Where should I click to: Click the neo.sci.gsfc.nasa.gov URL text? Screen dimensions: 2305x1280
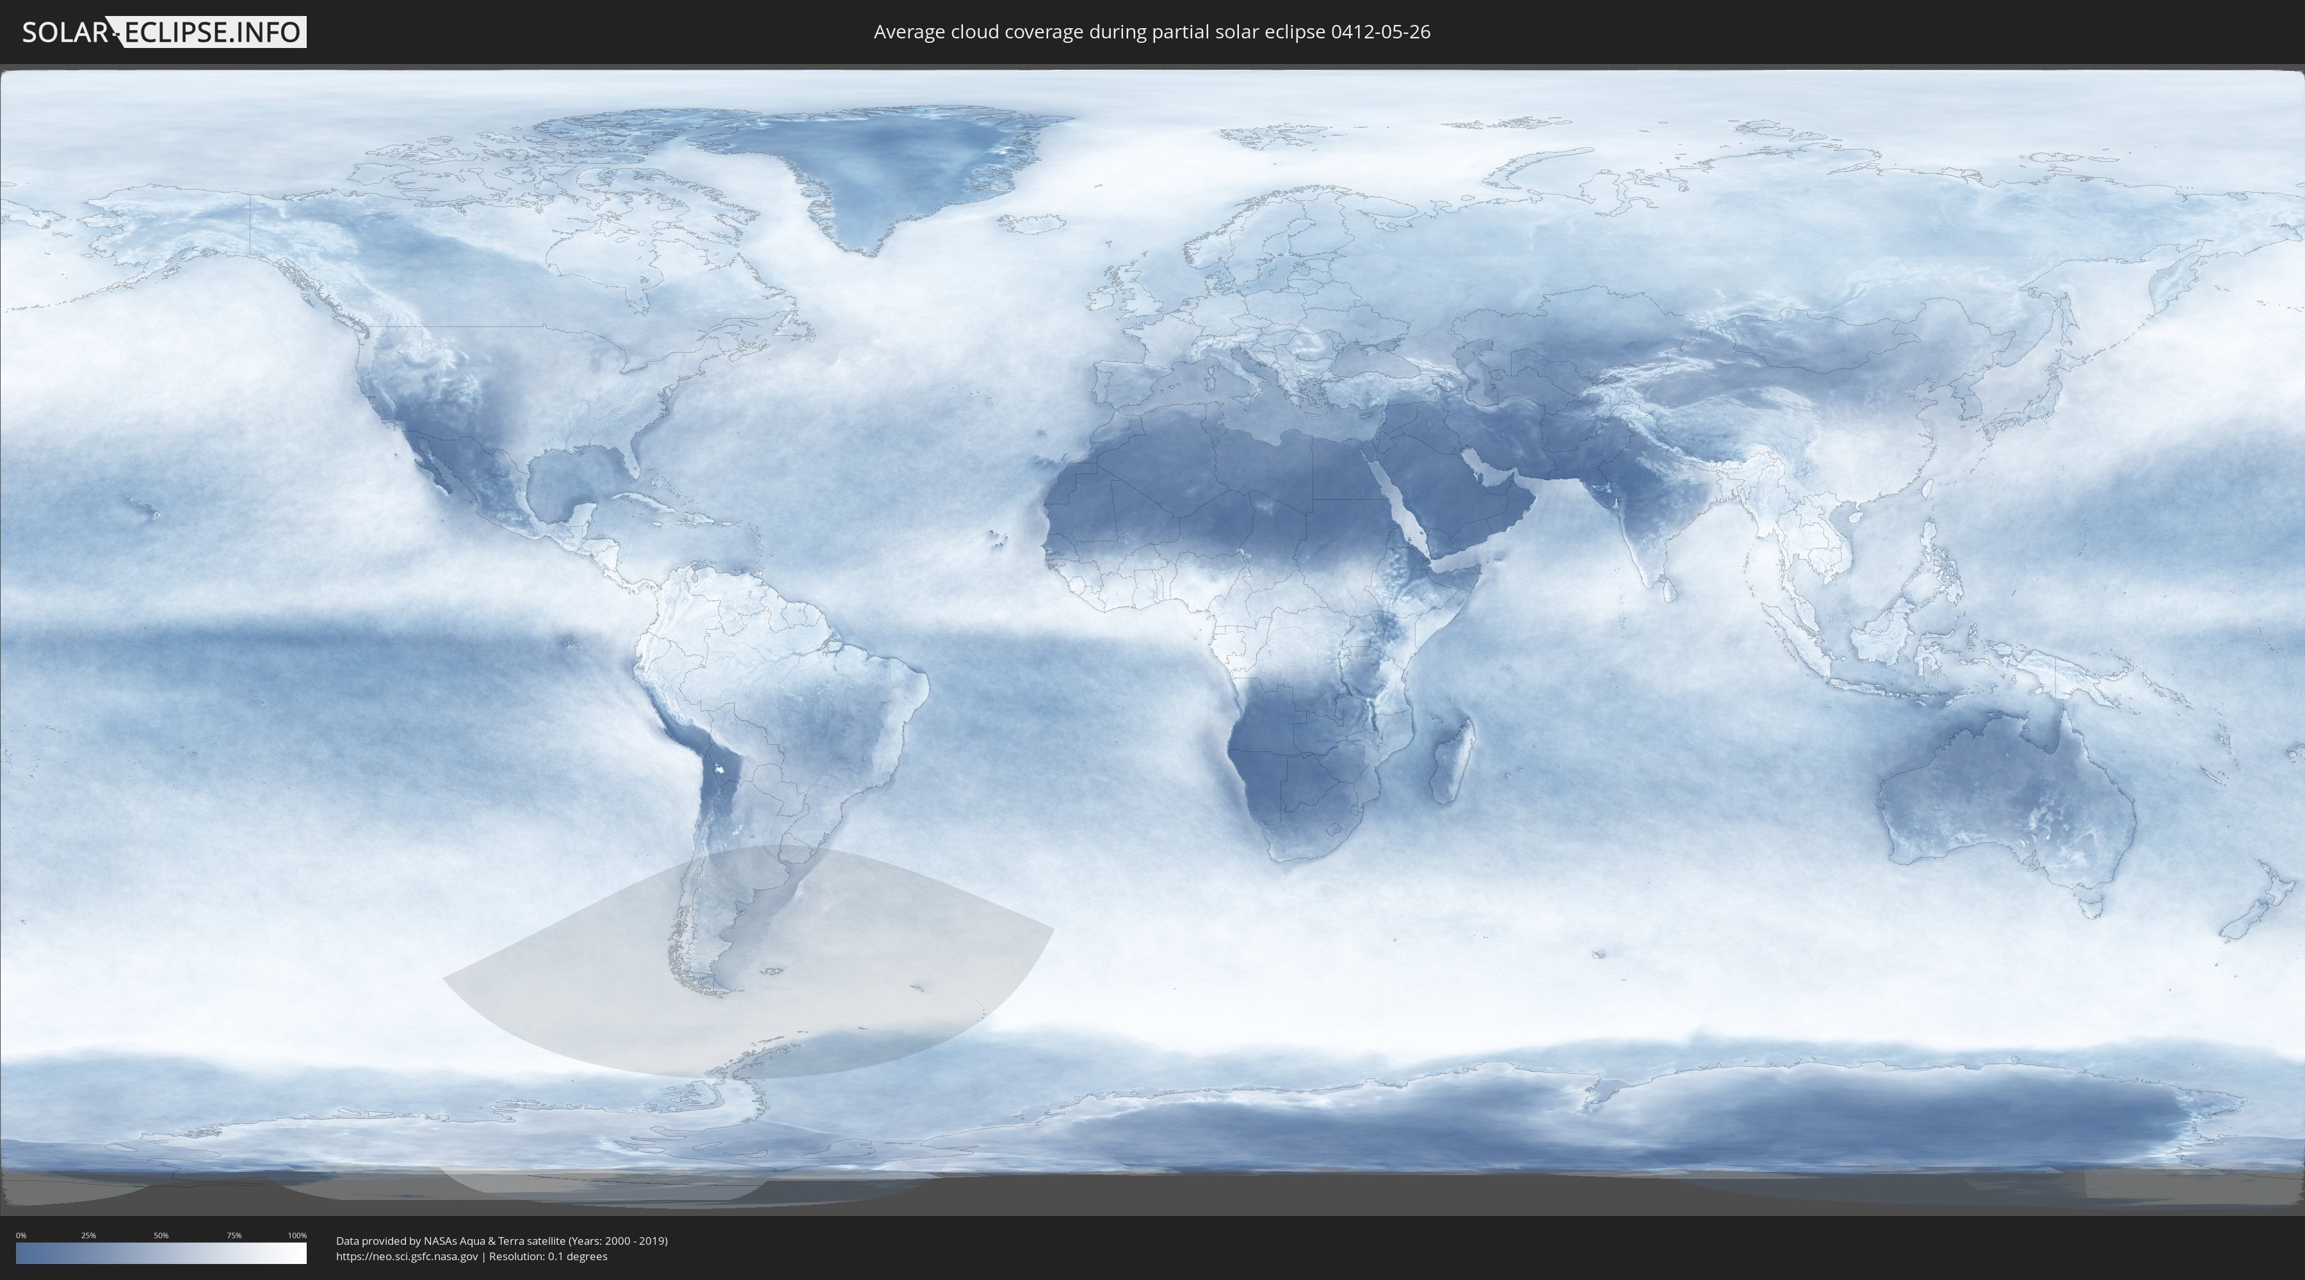[407, 1256]
